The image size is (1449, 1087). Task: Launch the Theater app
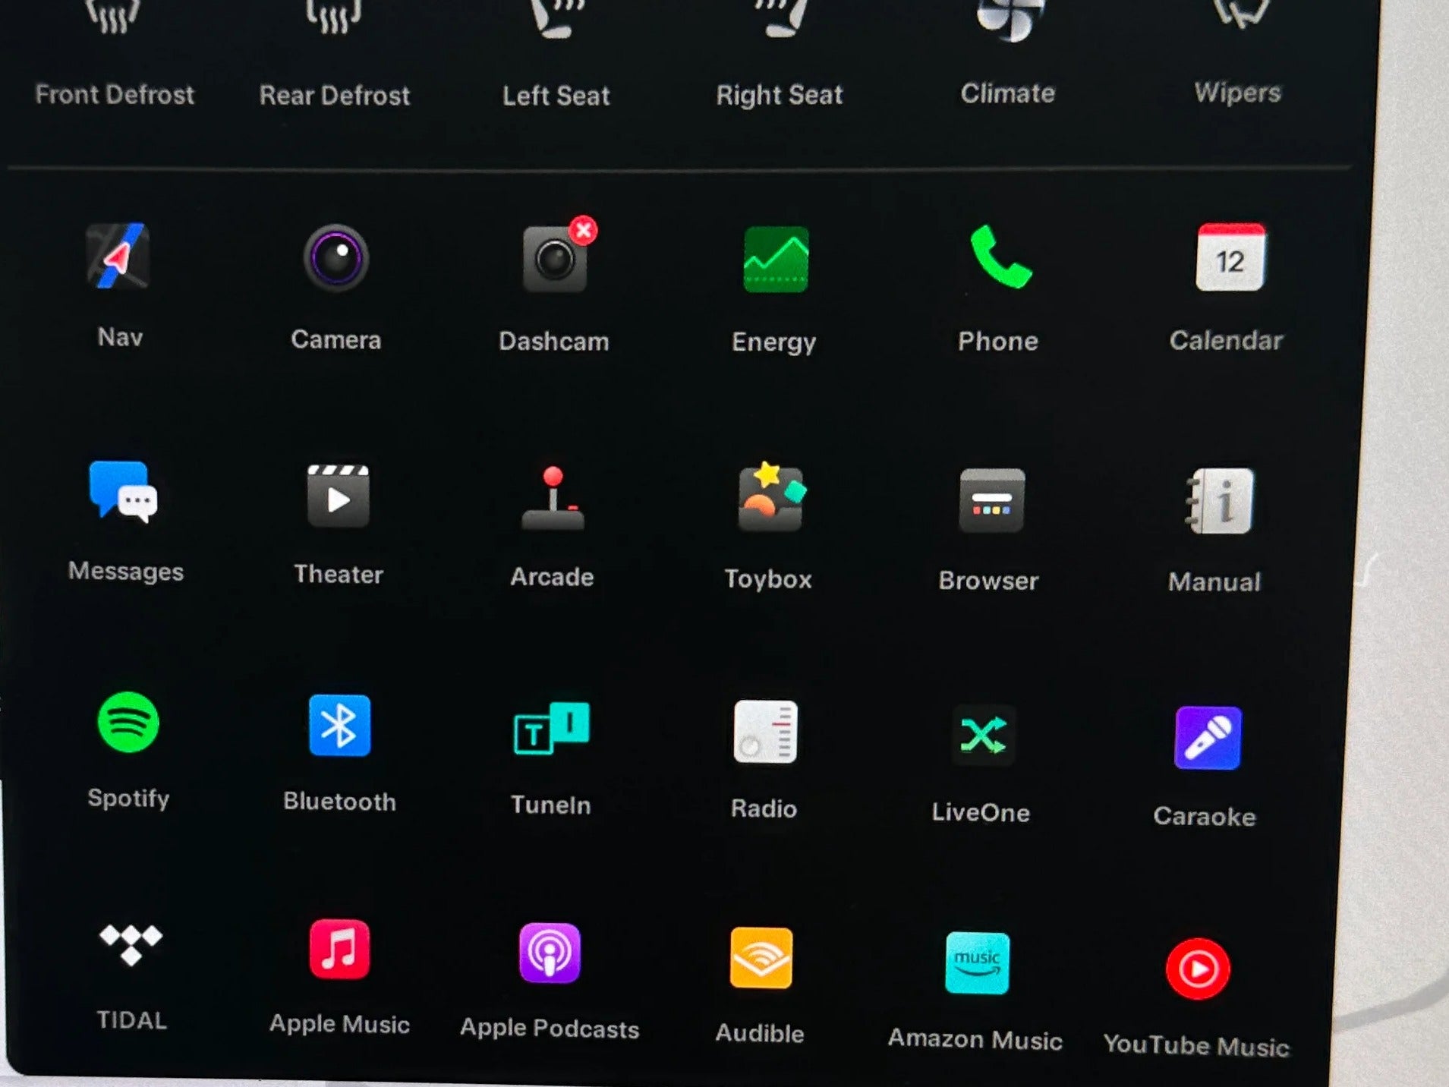click(x=338, y=497)
